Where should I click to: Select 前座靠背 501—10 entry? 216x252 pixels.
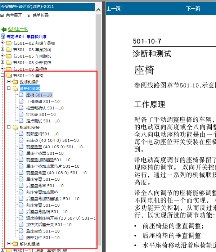pos(43,205)
